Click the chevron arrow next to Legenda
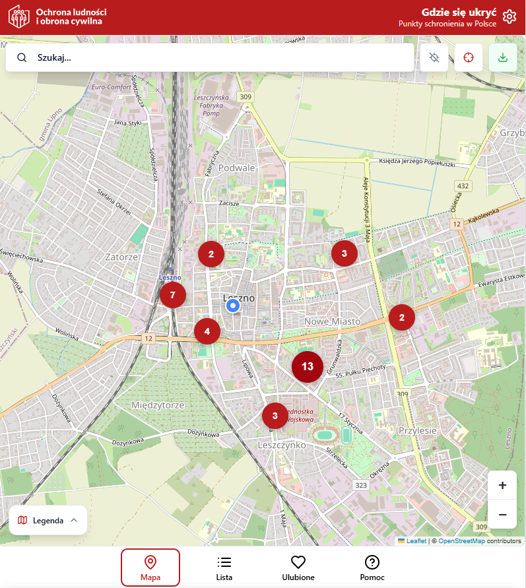The width and height of the screenshot is (526, 588). coord(74,520)
